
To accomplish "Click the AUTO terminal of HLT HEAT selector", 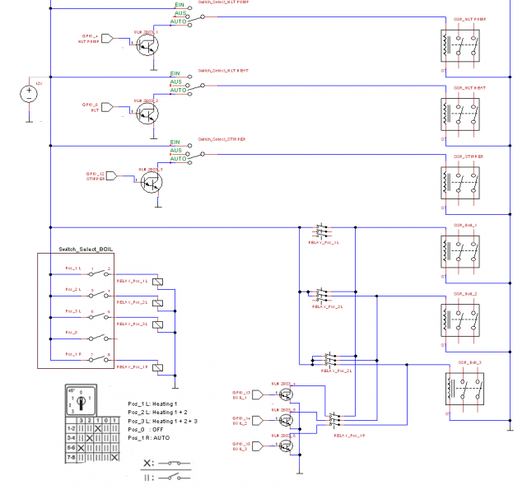I will click(x=189, y=94).
